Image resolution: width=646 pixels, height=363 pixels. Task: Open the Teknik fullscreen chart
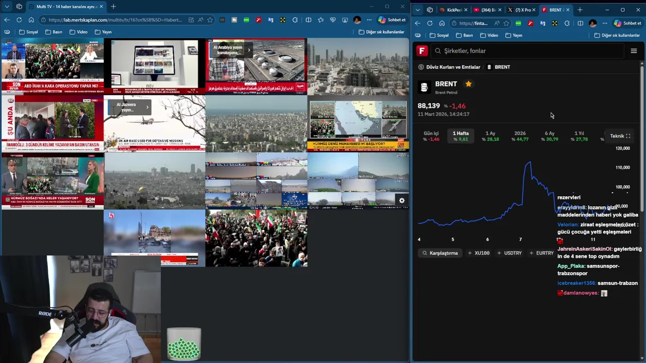pos(620,136)
